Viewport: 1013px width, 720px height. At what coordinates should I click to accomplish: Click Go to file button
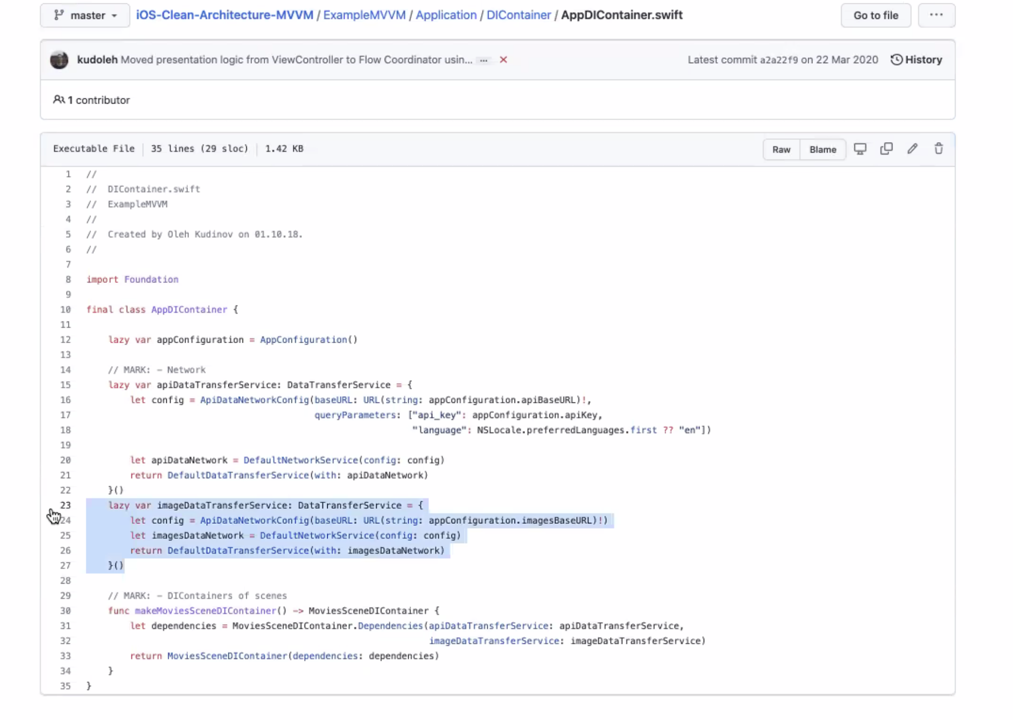pos(875,15)
